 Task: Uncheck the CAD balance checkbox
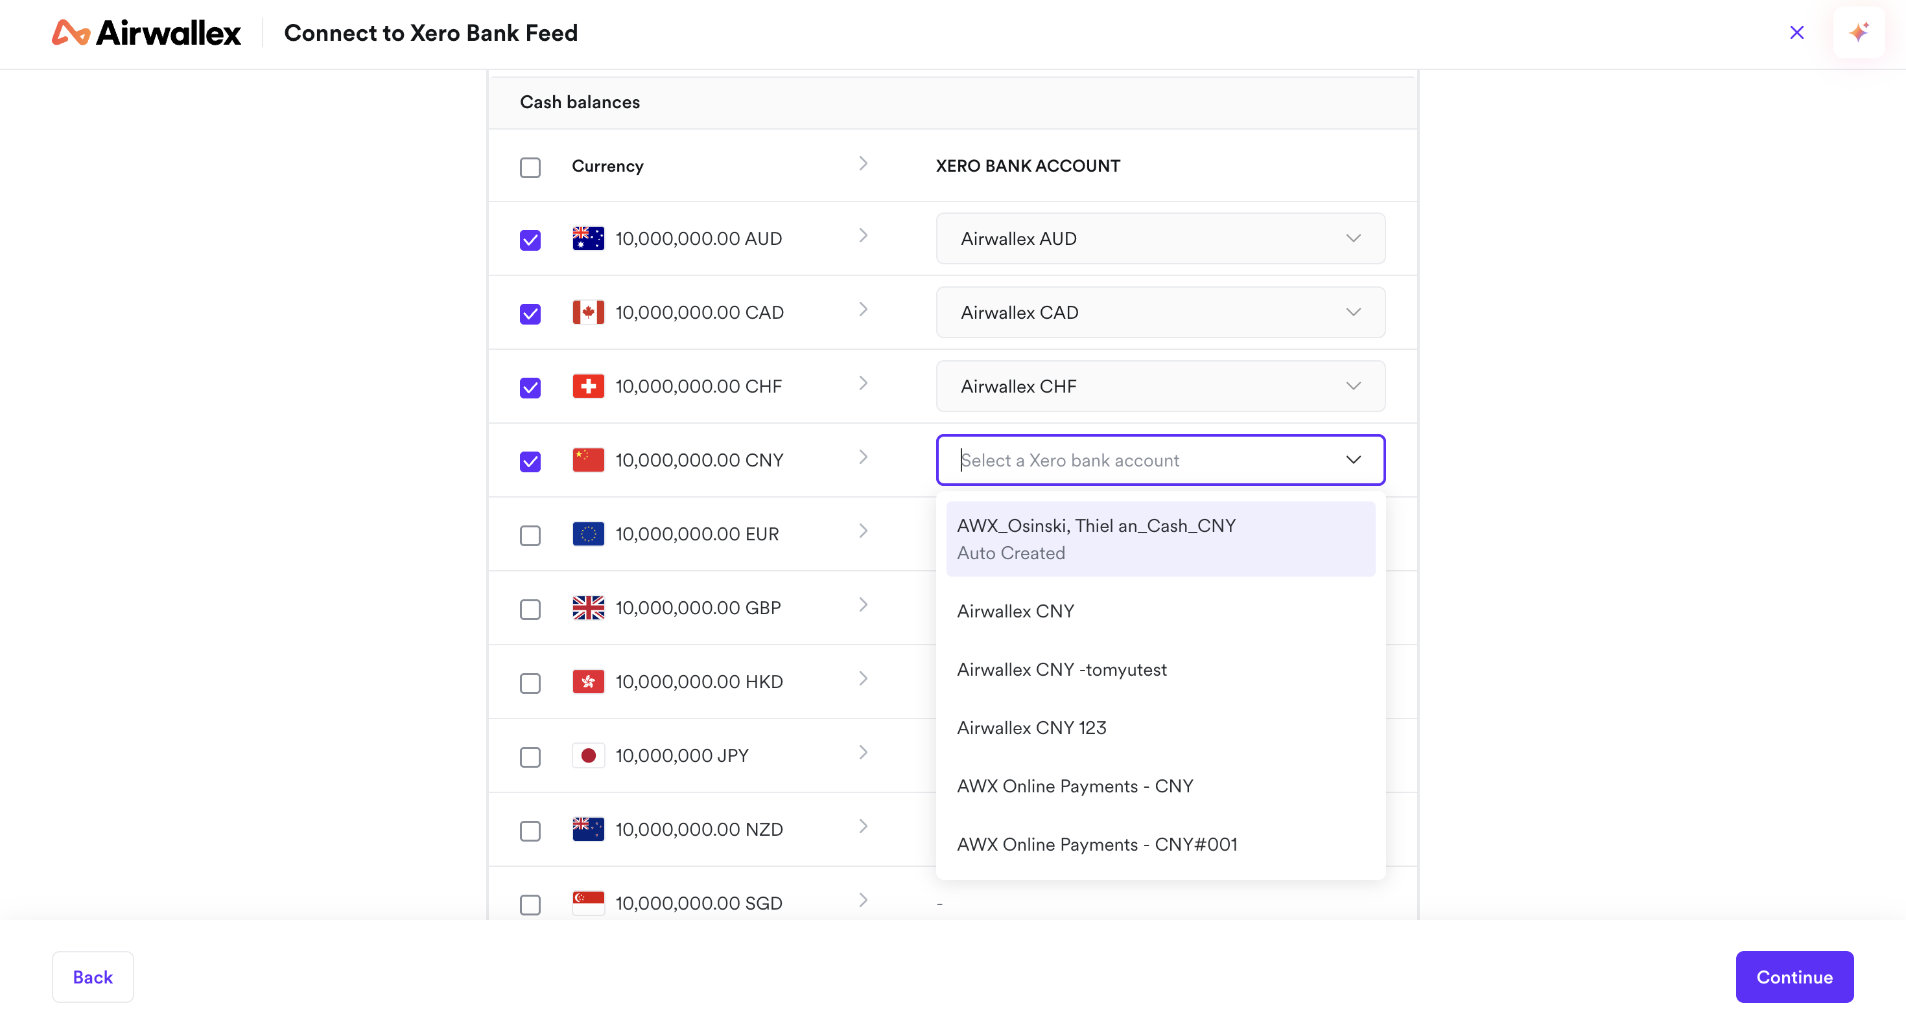click(530, 314)
